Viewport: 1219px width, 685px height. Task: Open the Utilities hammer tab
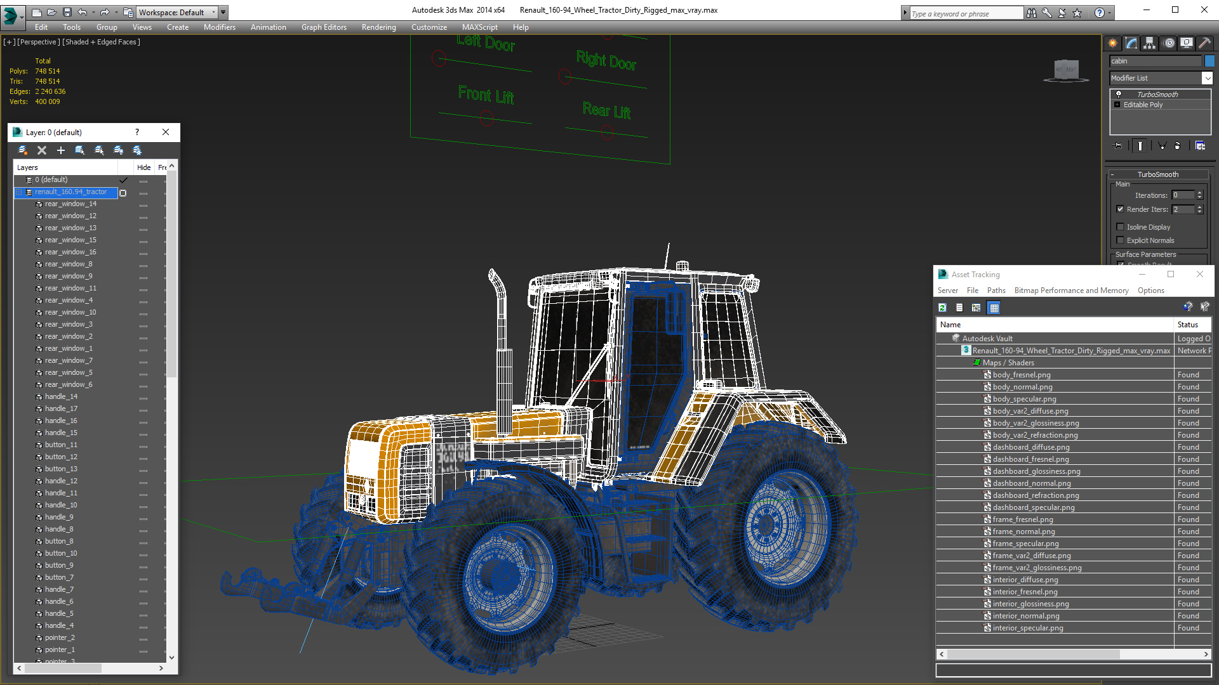(1204, 43)
